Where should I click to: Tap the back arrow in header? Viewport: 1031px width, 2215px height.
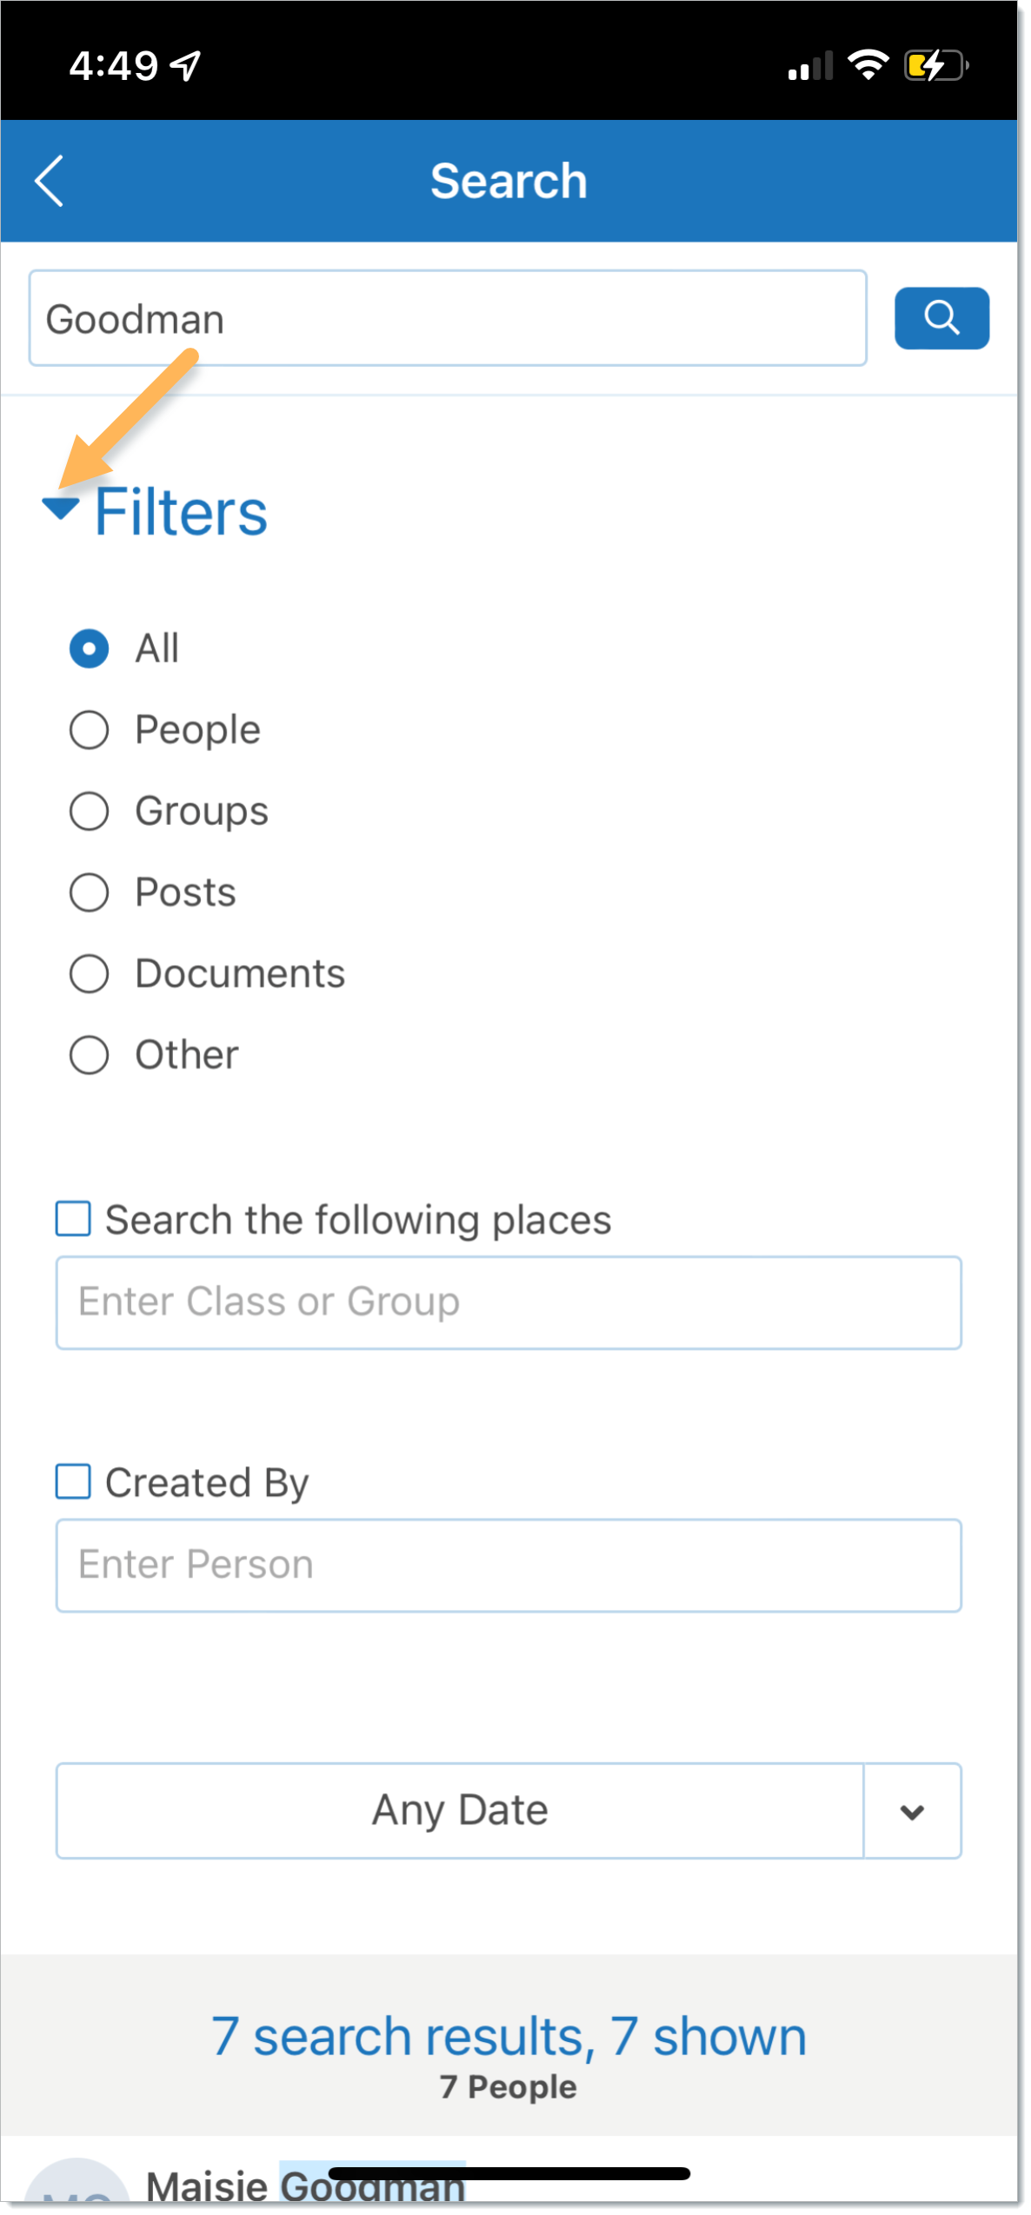click(50, 181)
